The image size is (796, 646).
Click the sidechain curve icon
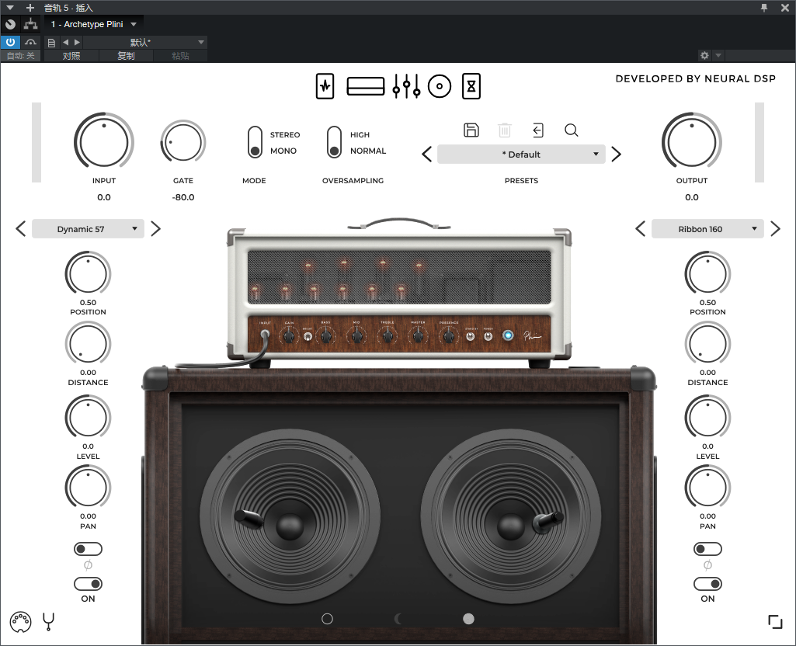pos(30,42)
